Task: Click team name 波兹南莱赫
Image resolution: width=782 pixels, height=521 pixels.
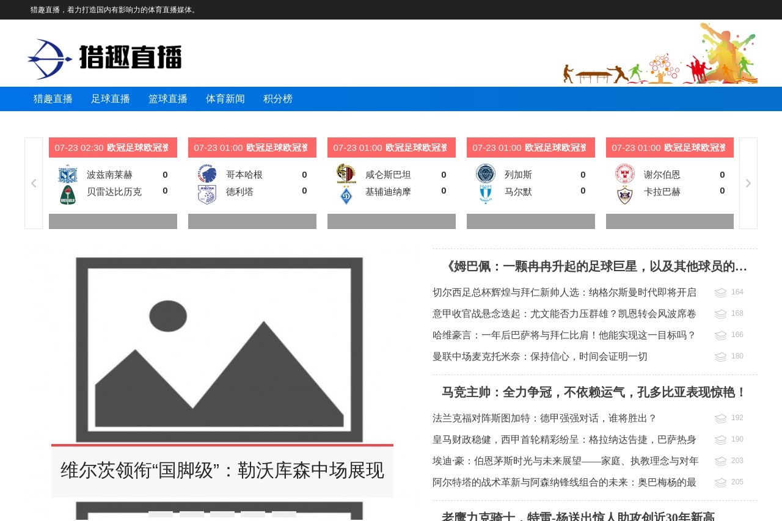Action: 109,175
